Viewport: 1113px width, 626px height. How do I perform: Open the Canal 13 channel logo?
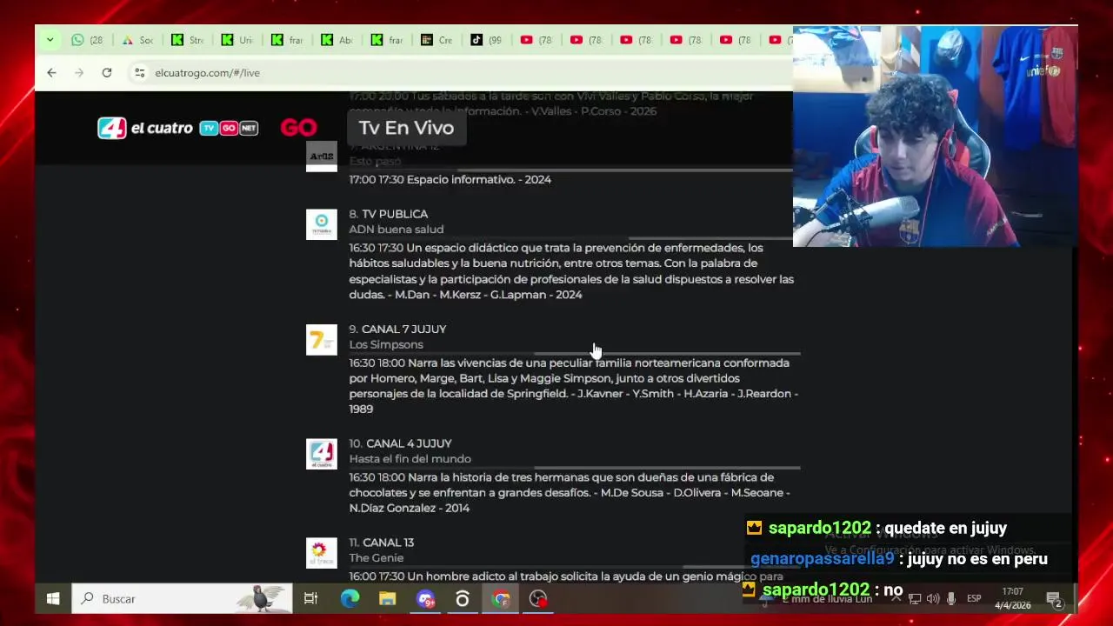pyautogui.click(x=322, y=553)
